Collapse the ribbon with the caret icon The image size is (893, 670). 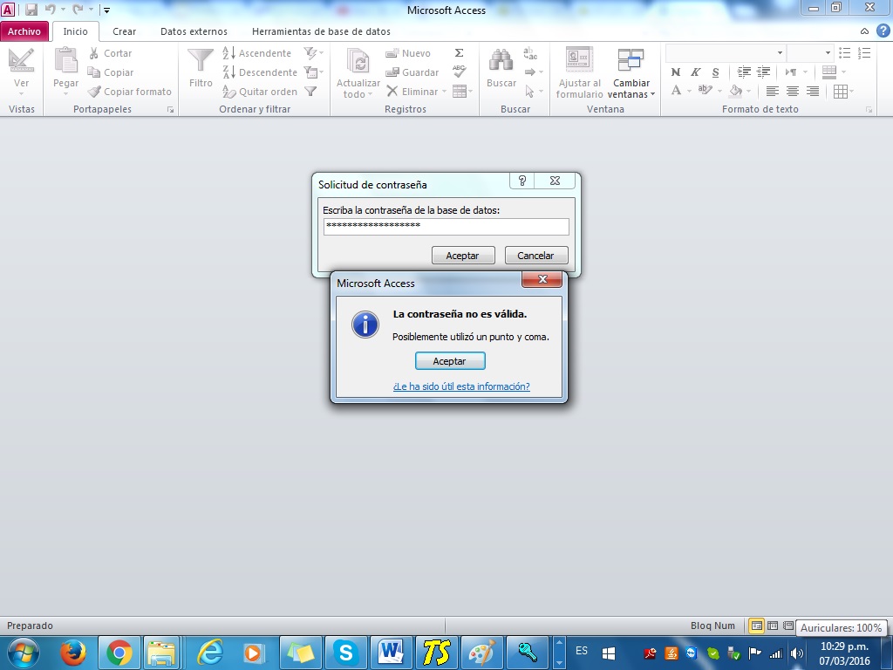click(x=864, y=31)
